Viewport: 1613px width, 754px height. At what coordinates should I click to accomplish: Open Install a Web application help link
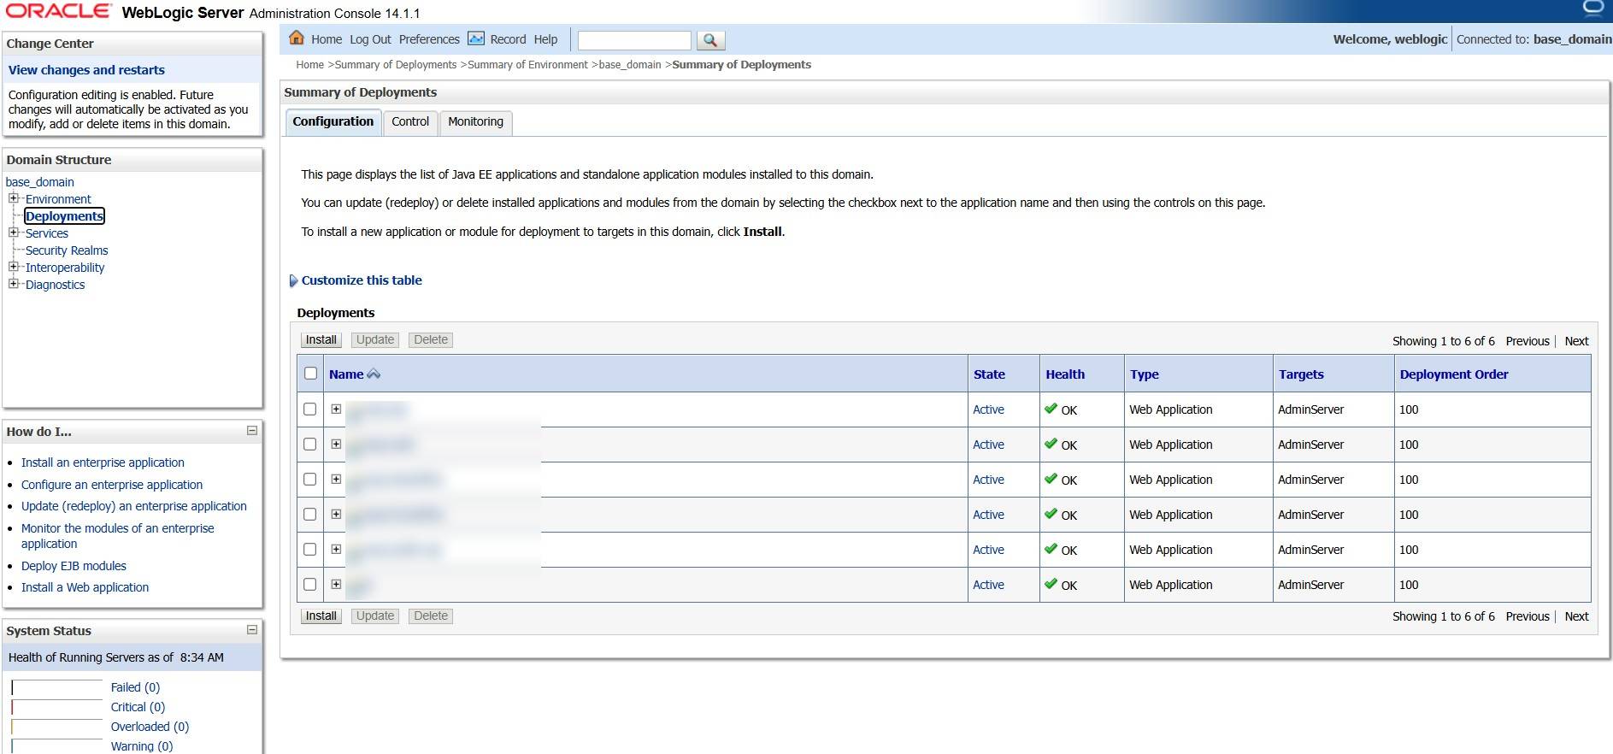[x=85, y=587]
